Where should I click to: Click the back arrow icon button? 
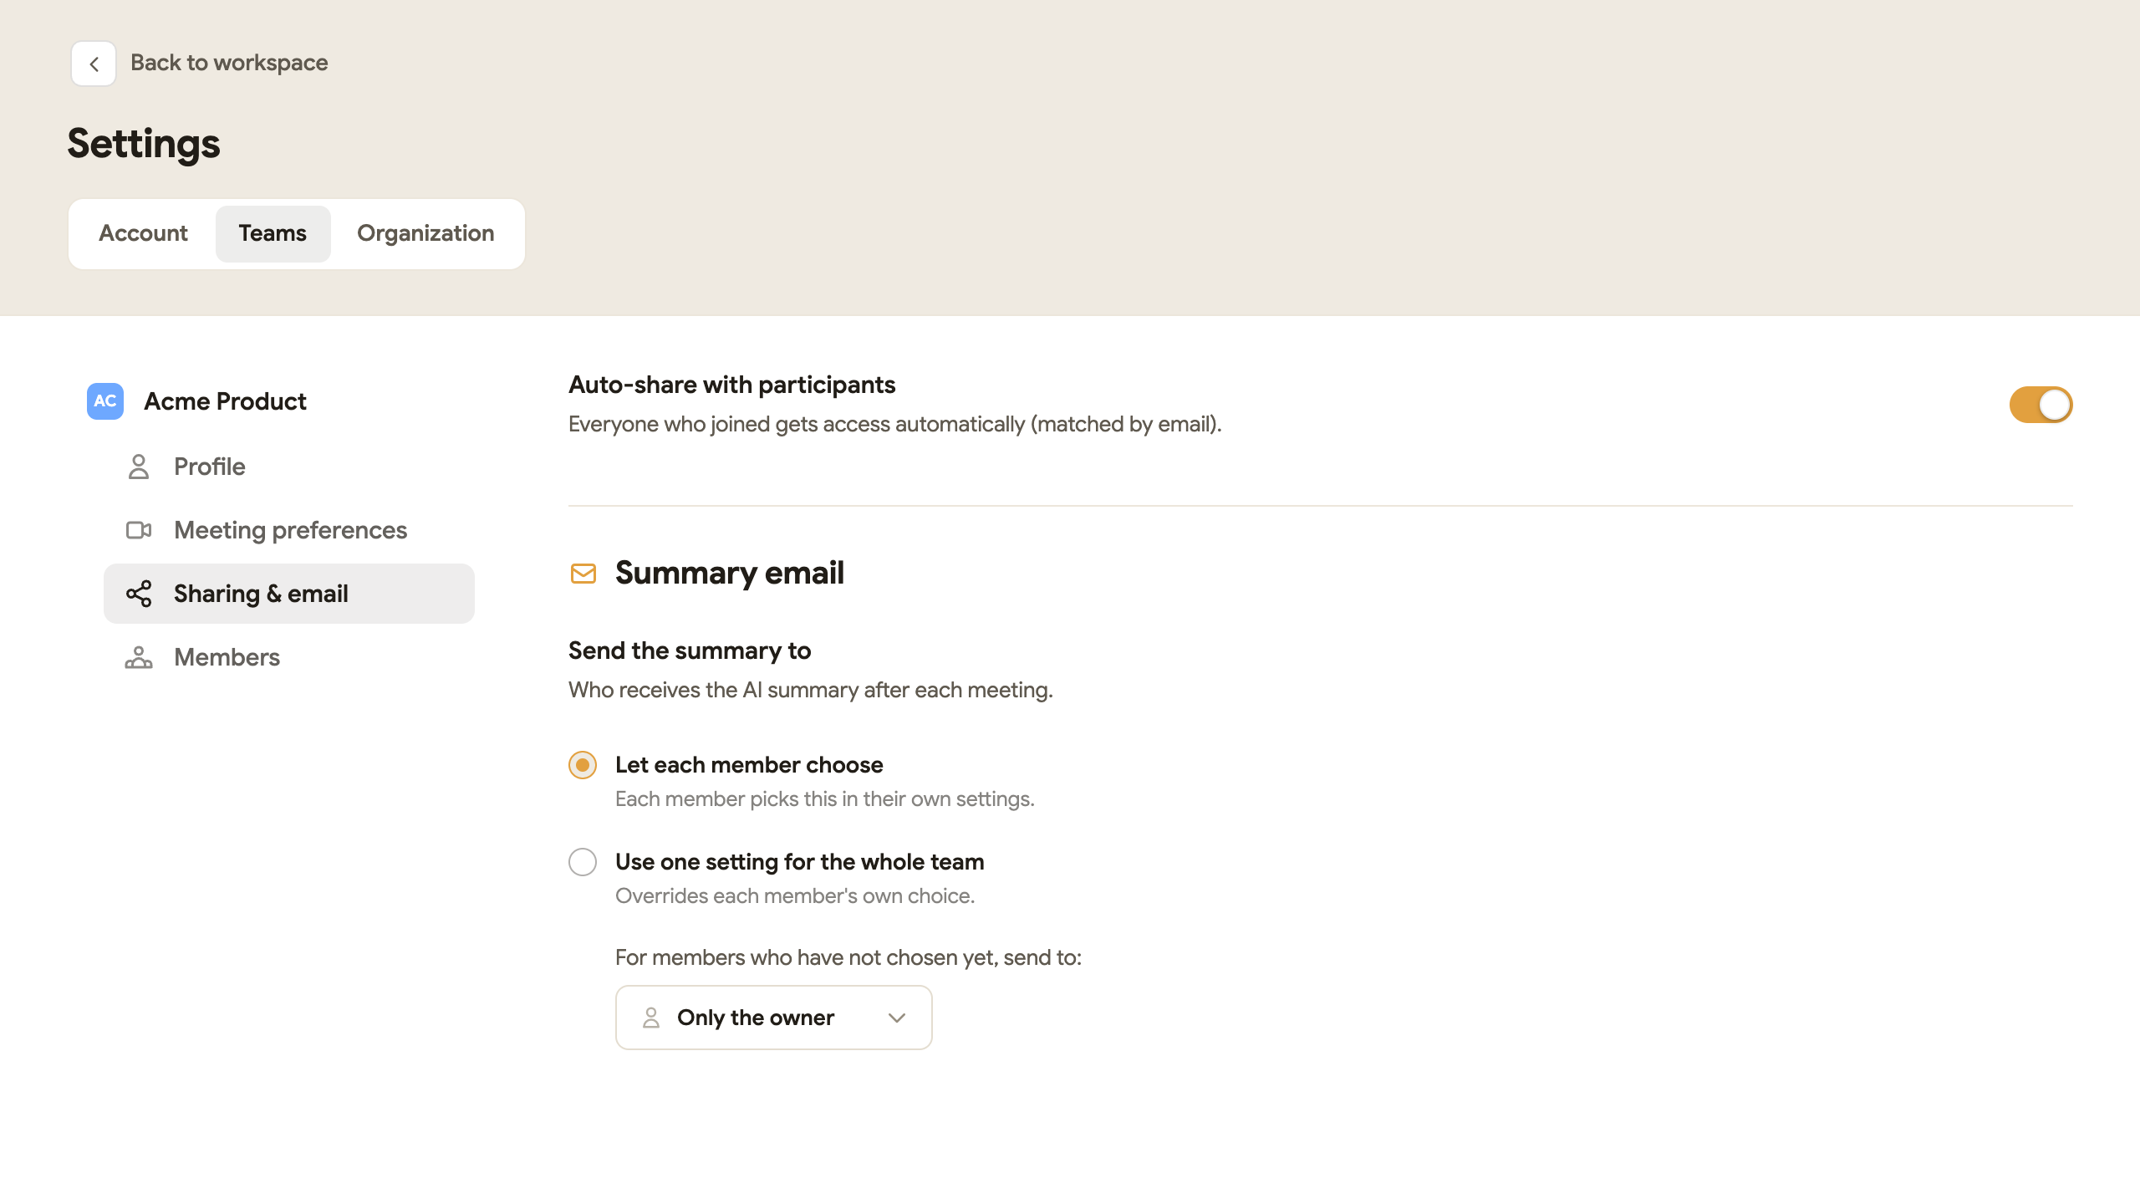pos(94,64)
